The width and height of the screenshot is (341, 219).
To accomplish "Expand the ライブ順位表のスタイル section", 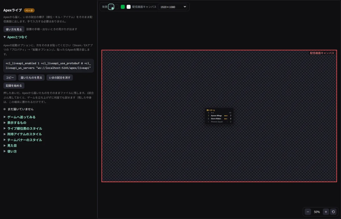I will tap(23, 128).
